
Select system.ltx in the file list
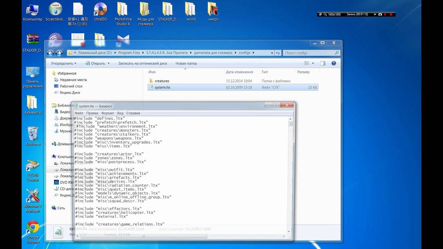point(233,87)
